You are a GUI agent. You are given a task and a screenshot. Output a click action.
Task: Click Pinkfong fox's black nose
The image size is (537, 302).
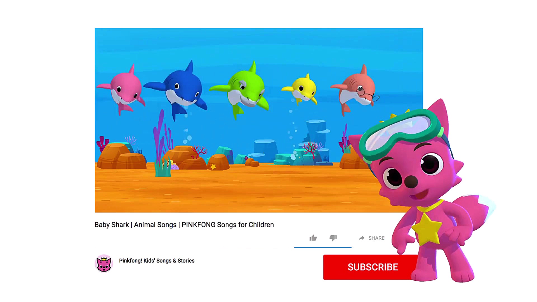pyautogui.click(x=411, y=182)
